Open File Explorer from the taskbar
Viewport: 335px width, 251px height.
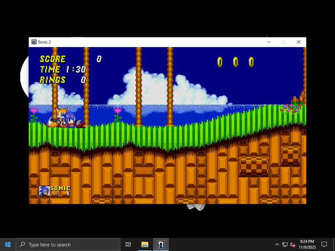145,244
